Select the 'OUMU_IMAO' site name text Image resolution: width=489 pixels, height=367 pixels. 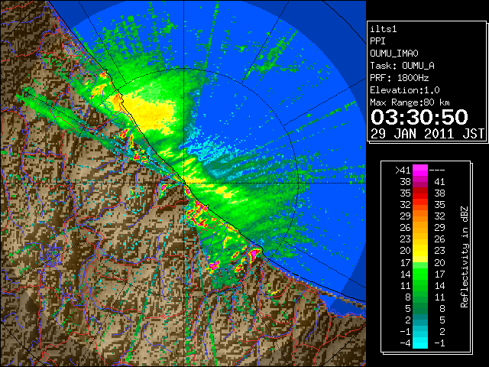(394, 54)
